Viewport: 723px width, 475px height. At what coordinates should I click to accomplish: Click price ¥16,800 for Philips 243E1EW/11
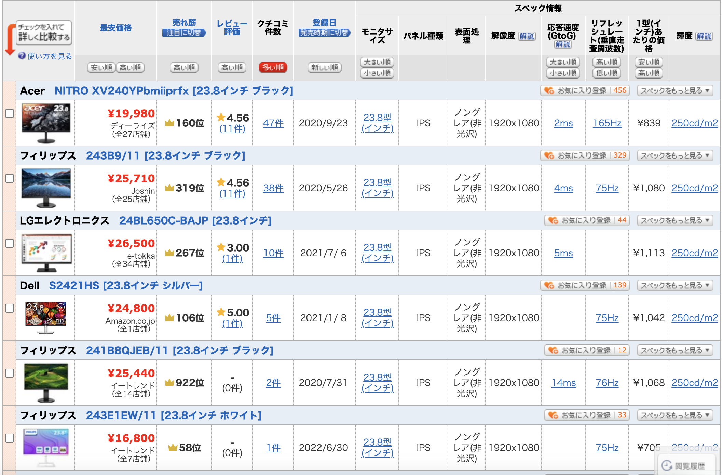pos(131,438)
